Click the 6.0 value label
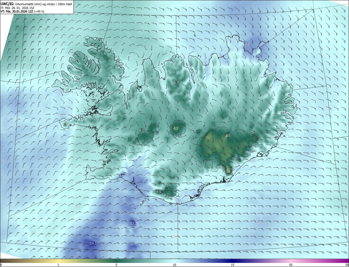The image size is (349, 267). click(x=133, y=93)
